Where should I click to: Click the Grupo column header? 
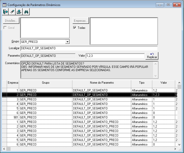(46, 84)
